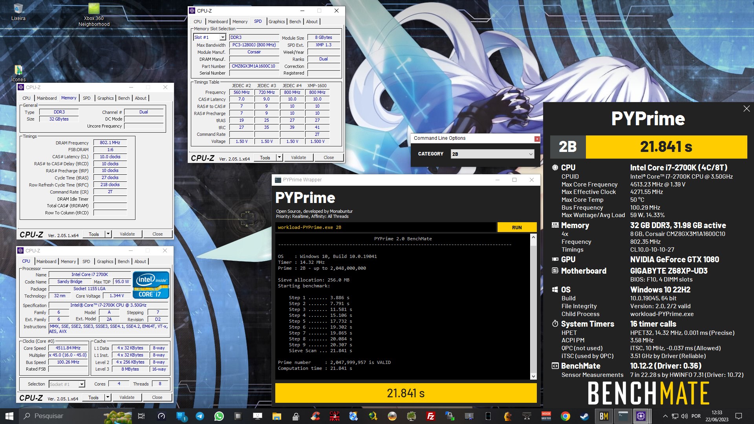Launch FileZilla from the taskbar
754x424 pixels.
coord(431,416)
